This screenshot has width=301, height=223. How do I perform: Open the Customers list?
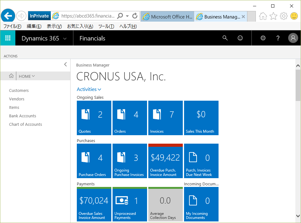tap(19, 90)
